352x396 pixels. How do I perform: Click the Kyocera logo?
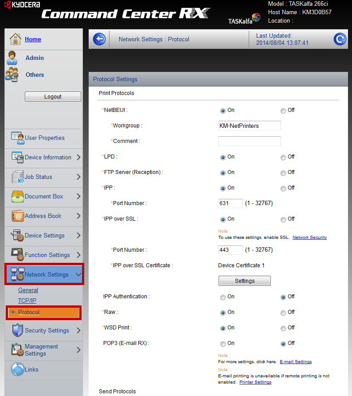click(22, 4)
